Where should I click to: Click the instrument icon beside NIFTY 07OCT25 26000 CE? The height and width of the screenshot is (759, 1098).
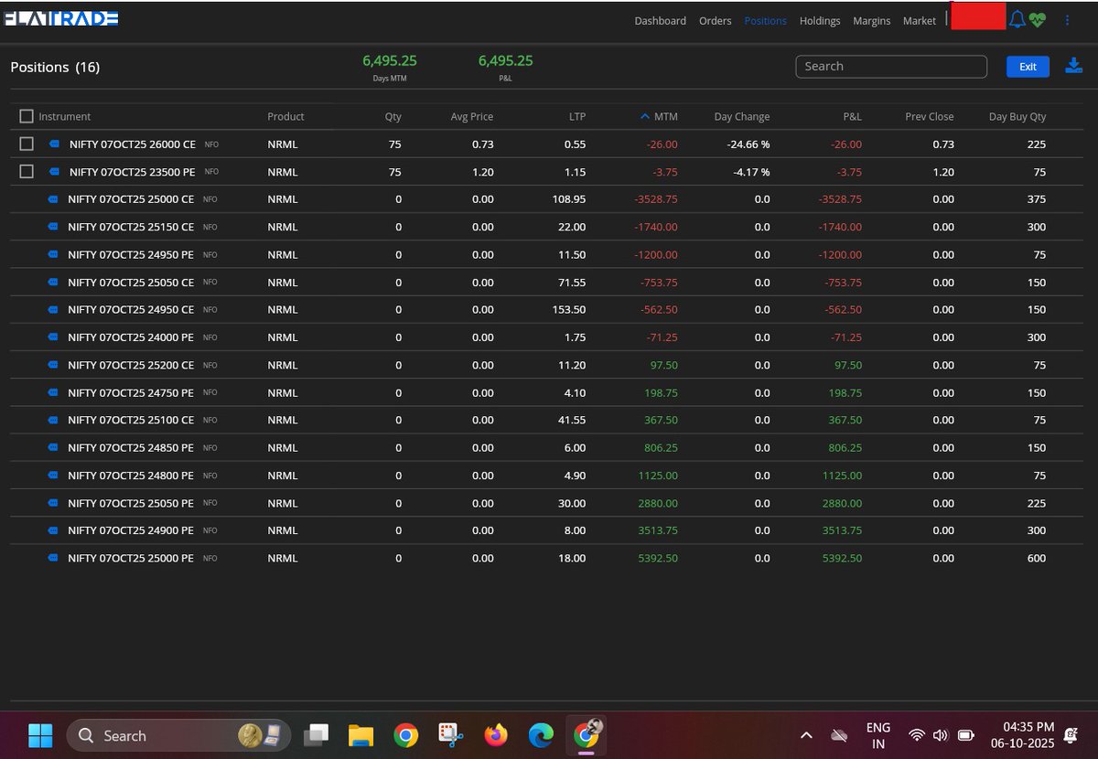tap(56, 144)
